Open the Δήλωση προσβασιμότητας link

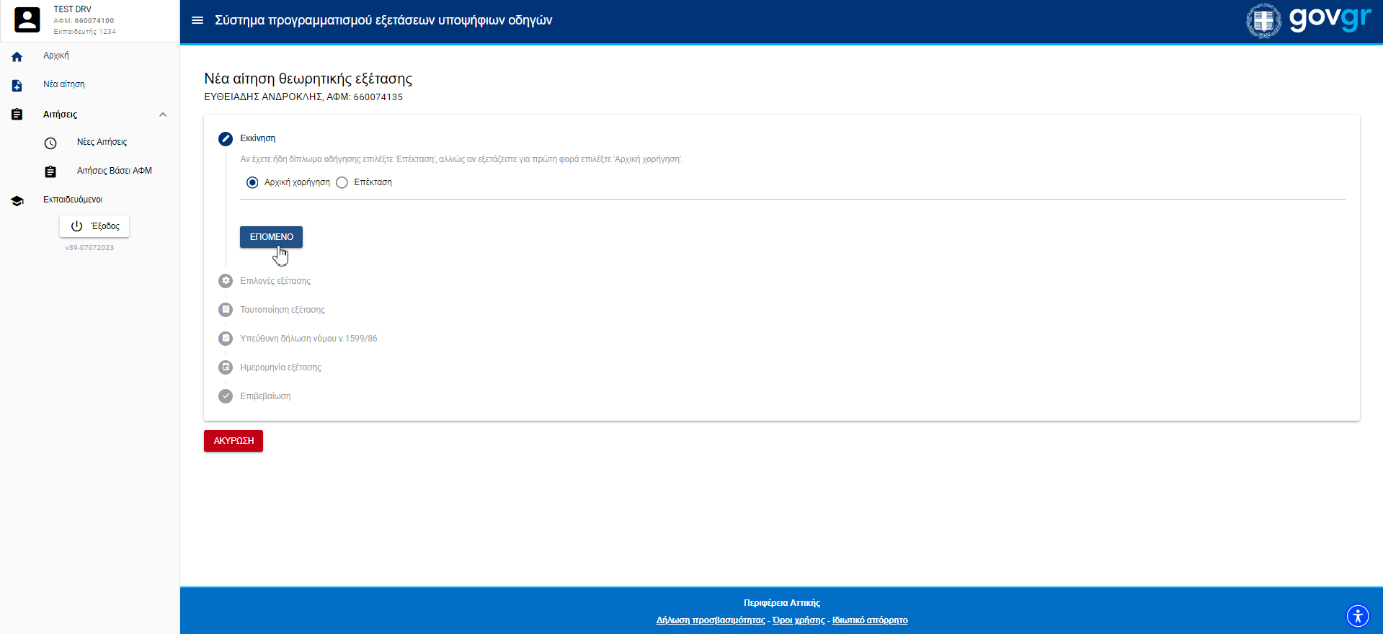(710, 620)
